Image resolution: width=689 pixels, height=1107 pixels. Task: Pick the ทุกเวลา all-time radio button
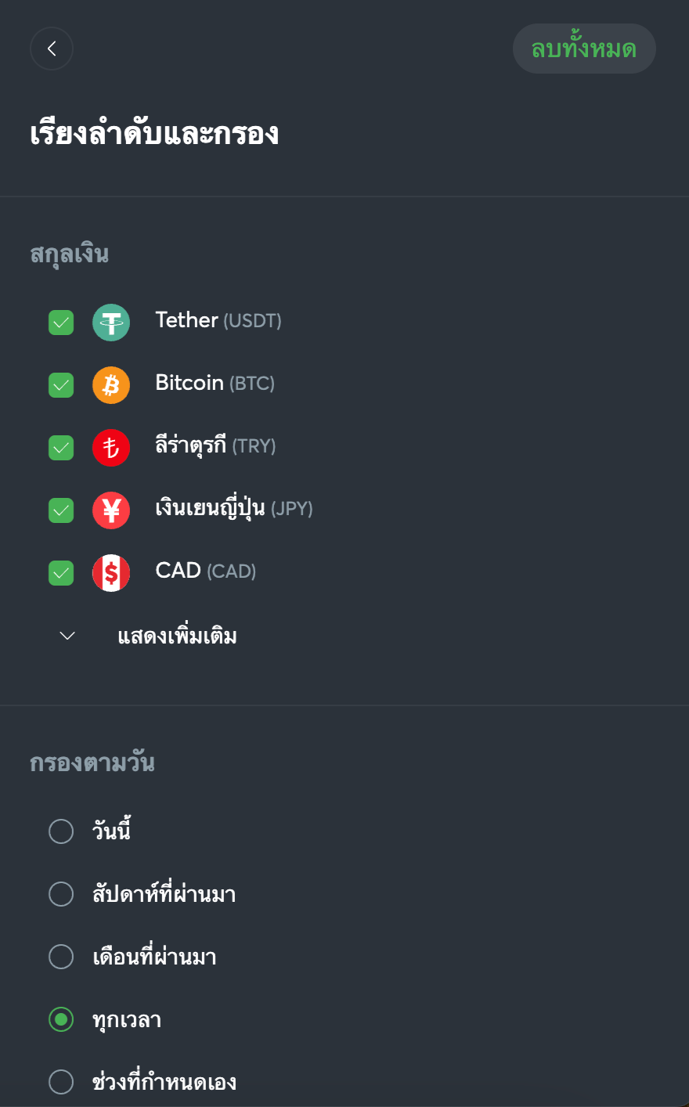point(61,1019)
